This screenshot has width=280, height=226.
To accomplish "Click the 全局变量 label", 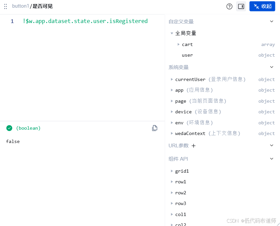I will (186, 33).
